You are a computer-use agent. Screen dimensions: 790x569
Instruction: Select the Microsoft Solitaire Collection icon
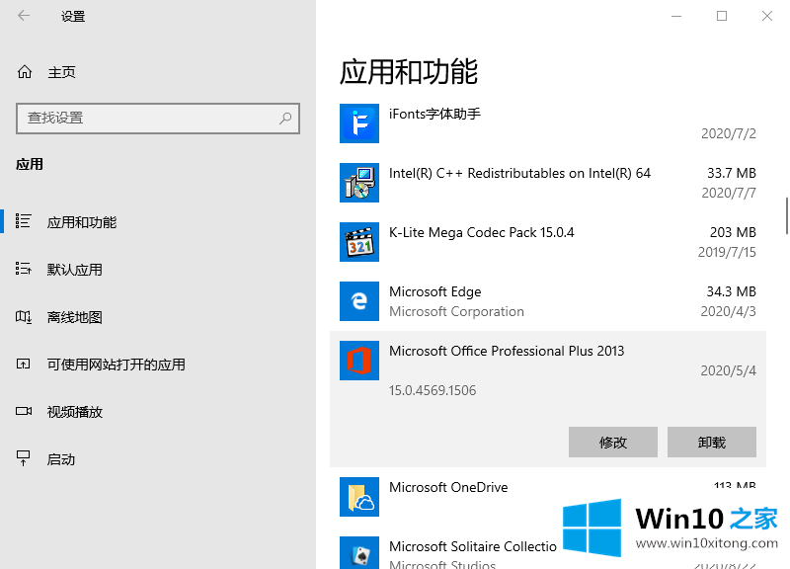coord(359,553)
